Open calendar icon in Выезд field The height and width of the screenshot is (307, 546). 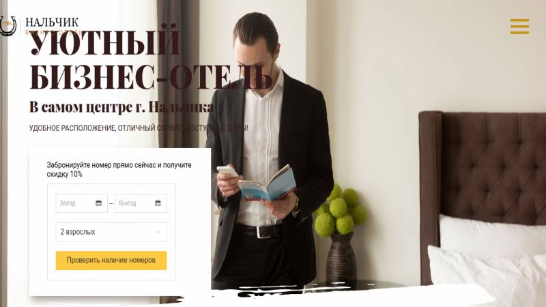(x=158, y=203)
